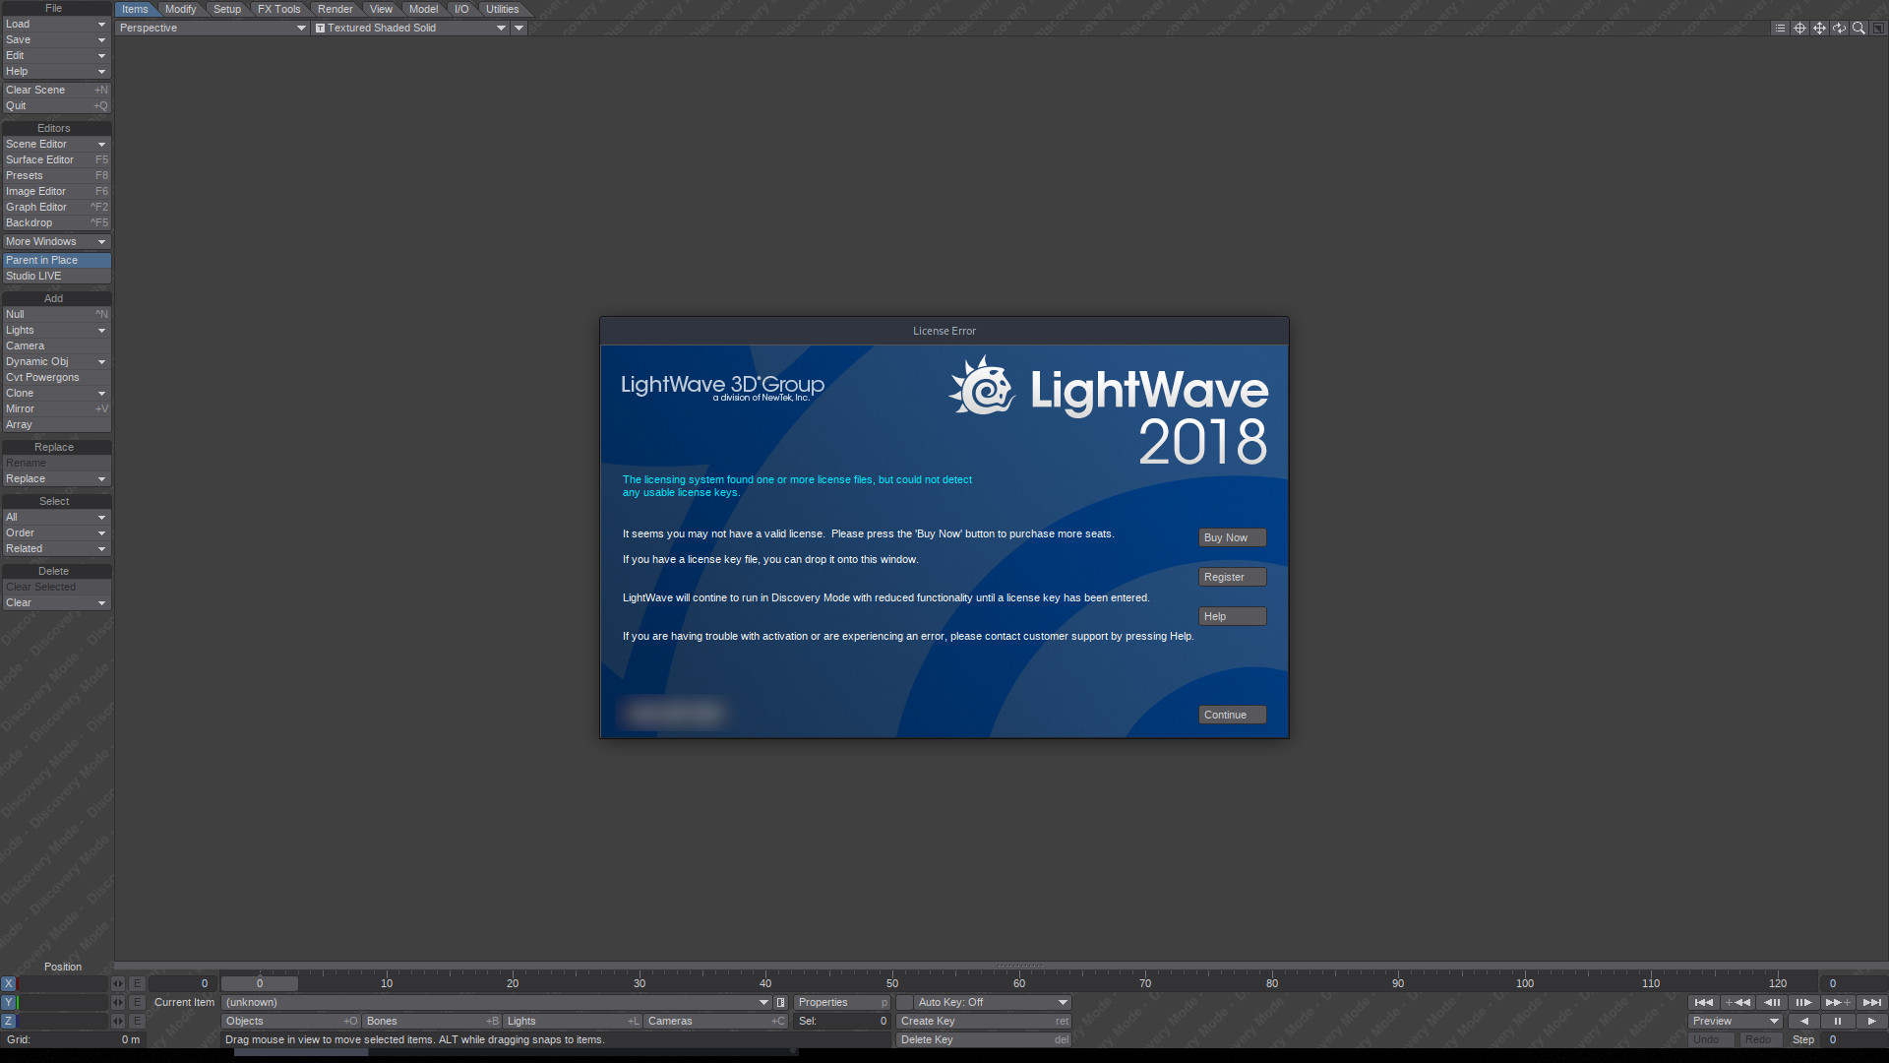1889x1063 pixels.
Task: Play the animation in reverse
Action: point(1803,1021)
